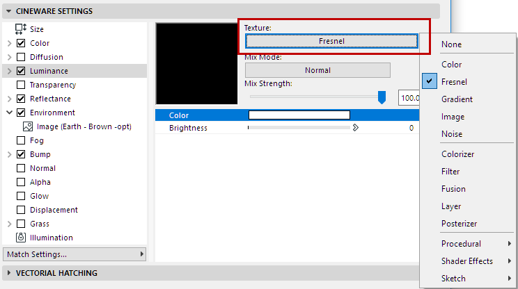Viewport: 518px width, 289px height.
Task: Toggle the Bump checkbox
Action: [x=21, y=154]
